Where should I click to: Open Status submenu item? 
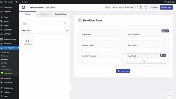(x=3, y=66)
